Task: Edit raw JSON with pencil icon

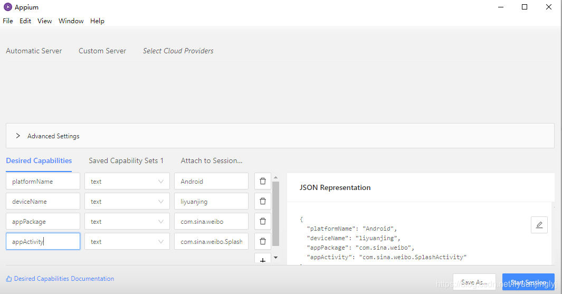Action: tap(539, 225)
